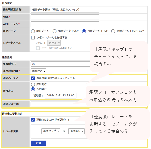This screenshot has width=151, height=149.
Task: Click the 初期値 date field 2099-12-31 23:59:00
Action: [61, 96]
